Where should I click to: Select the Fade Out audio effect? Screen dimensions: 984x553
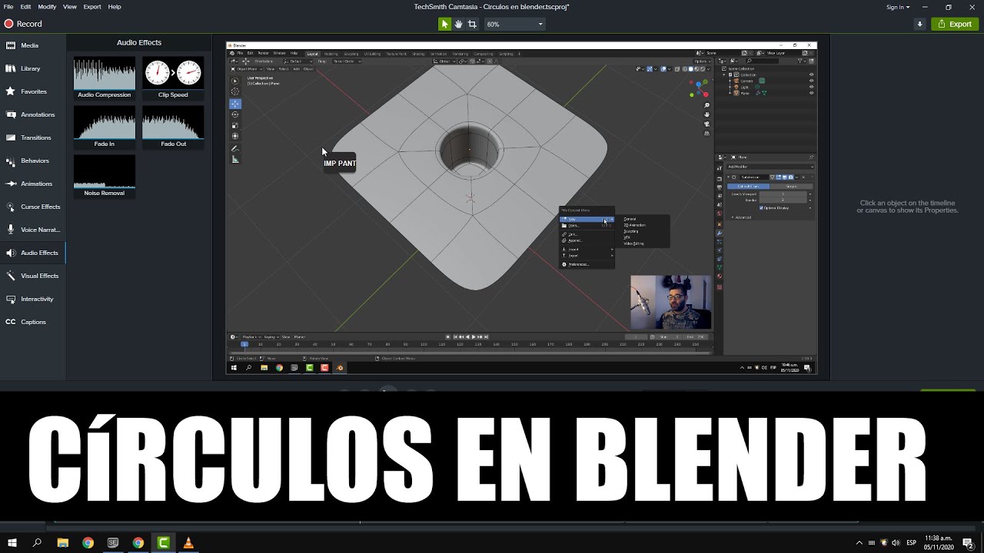tap(173, 127)
